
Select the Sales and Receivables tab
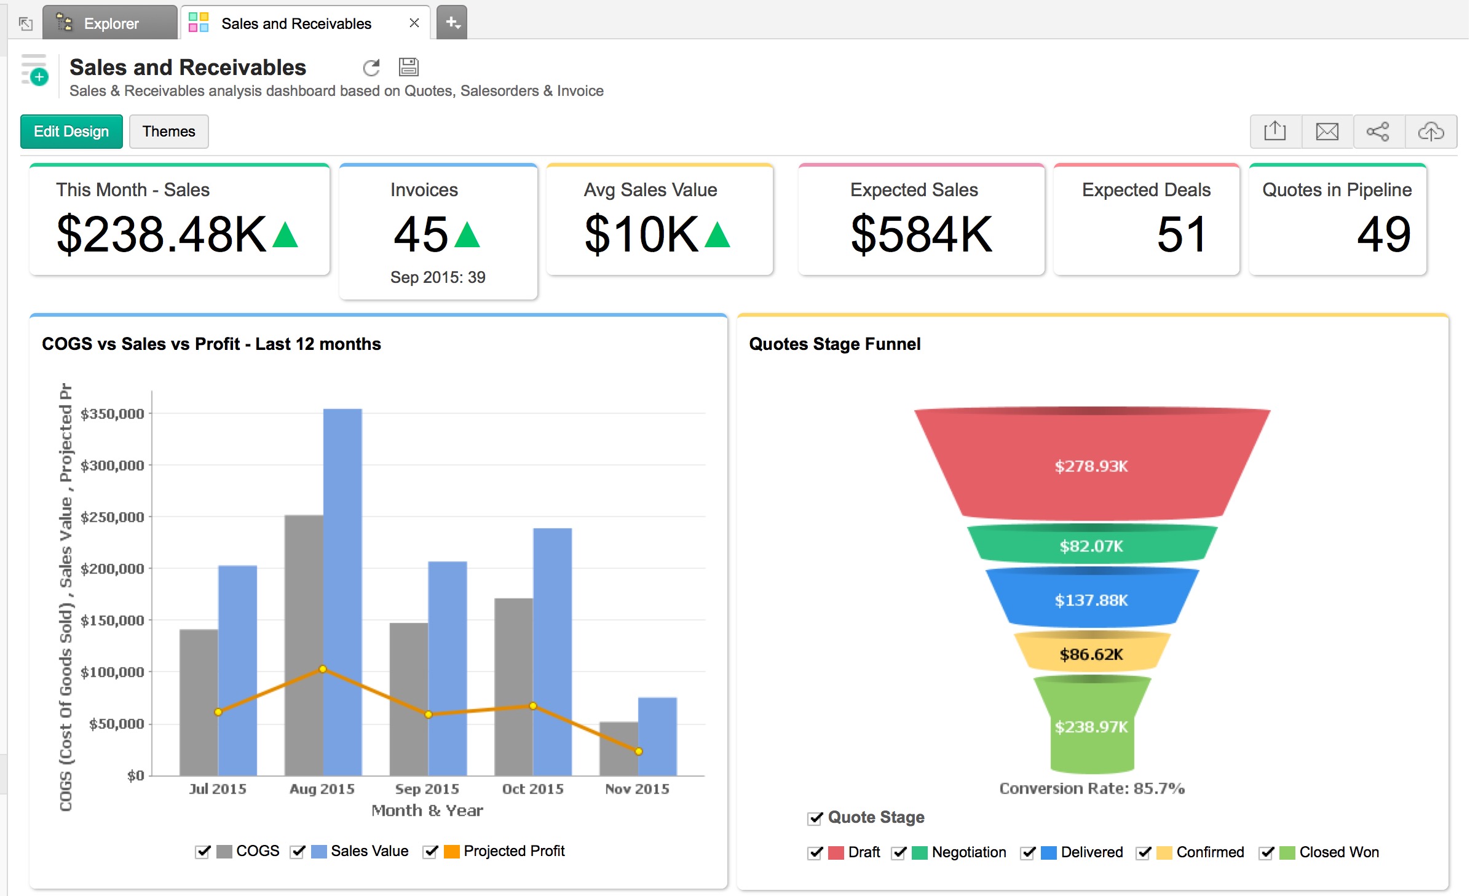[296, 23]
